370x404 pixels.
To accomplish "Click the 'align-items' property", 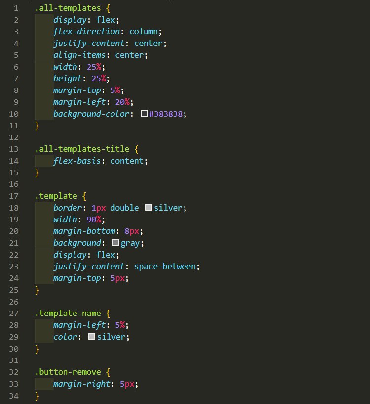I will (x=79, y=55).
